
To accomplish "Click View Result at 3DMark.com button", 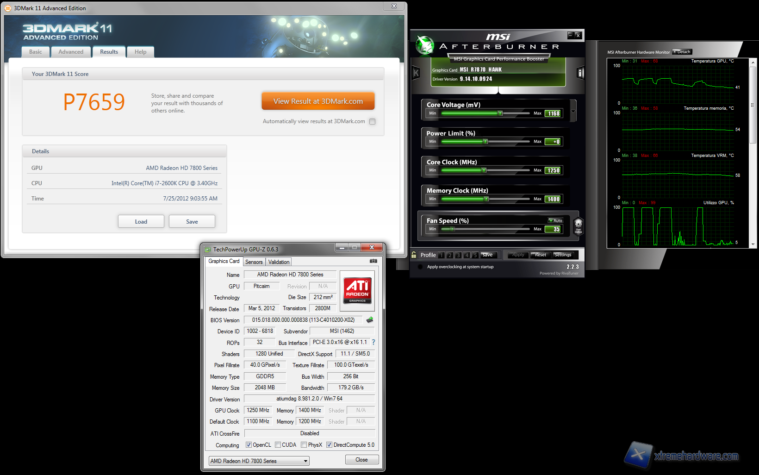I will point(318,101).
